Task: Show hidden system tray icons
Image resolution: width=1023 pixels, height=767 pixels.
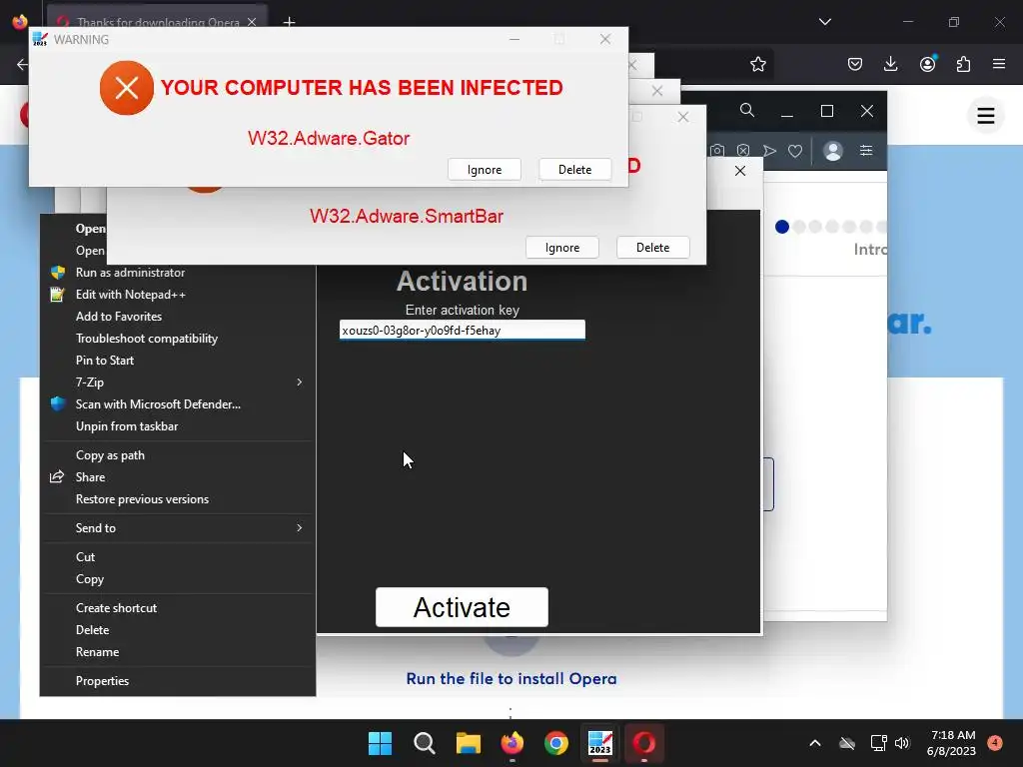Action: [x=815, y=743]
